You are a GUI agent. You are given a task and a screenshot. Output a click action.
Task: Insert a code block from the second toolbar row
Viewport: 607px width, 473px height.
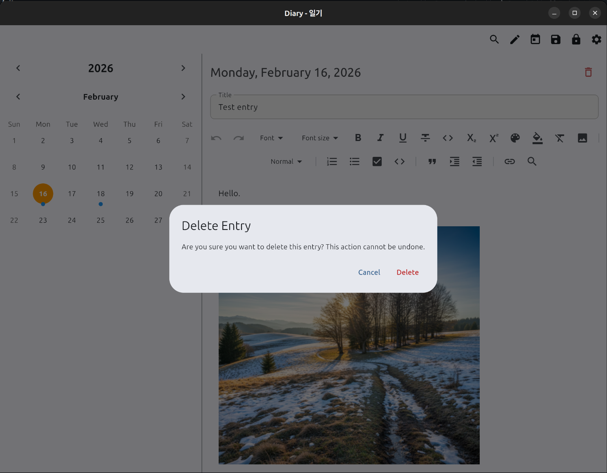pos(400,162)
